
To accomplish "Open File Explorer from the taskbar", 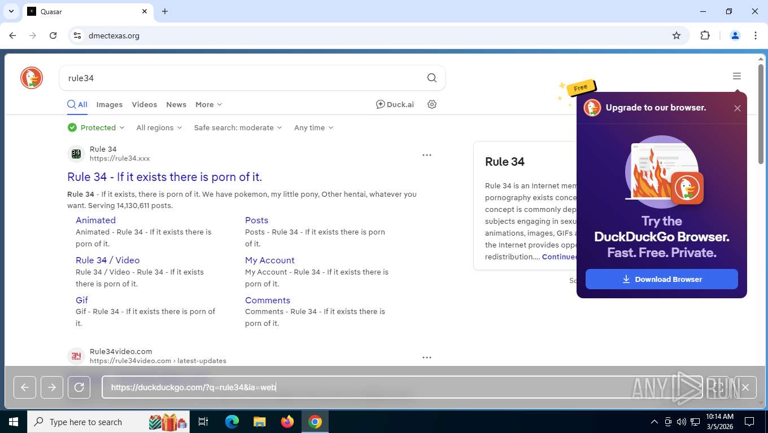I will pyautogui.click(x=259, y=422).
